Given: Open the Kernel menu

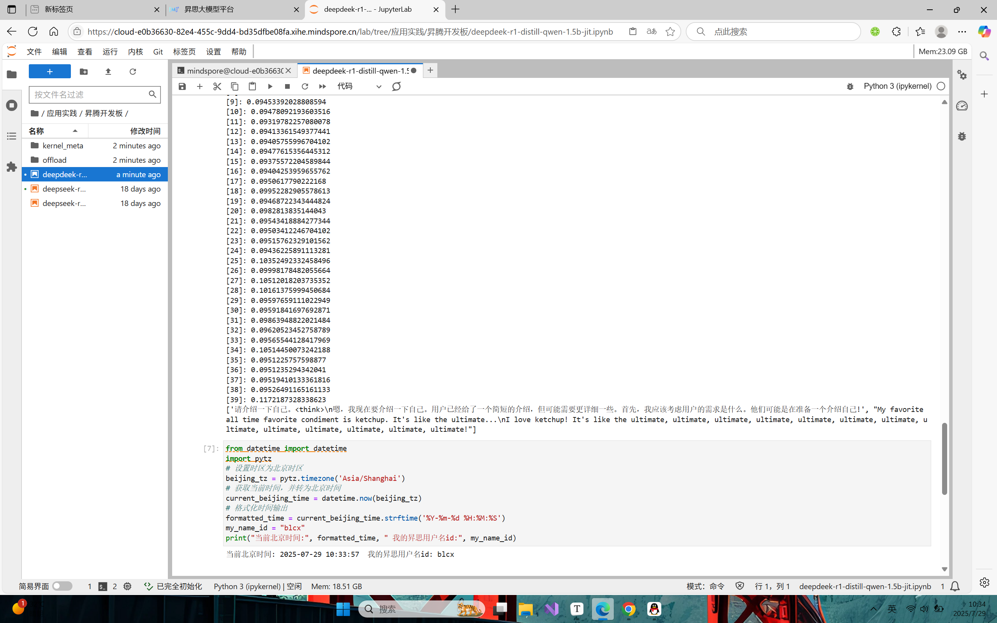Looking at the screenshot, I should click(135, 51).
